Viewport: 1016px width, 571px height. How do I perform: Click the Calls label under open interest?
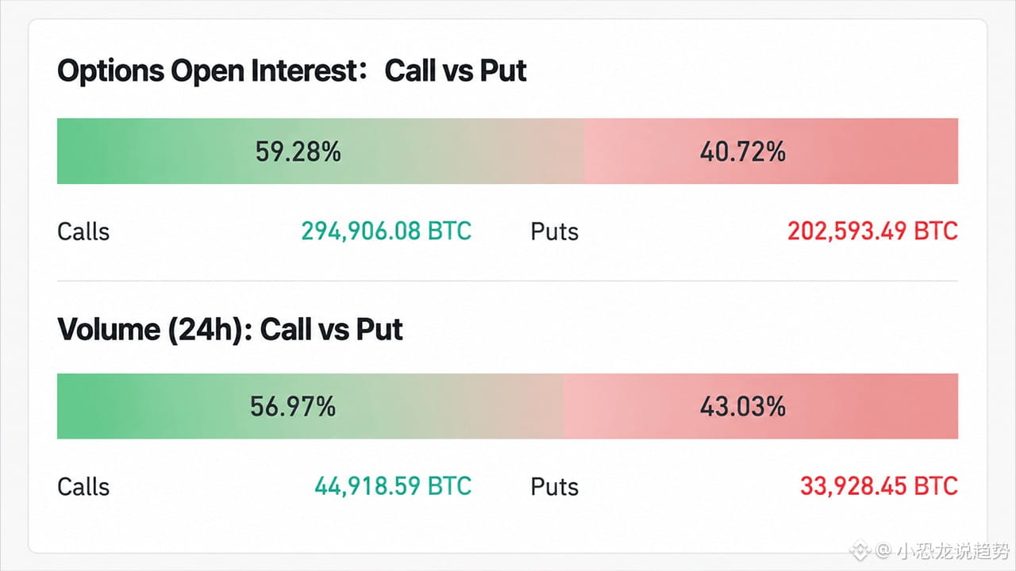click(83, 232)
